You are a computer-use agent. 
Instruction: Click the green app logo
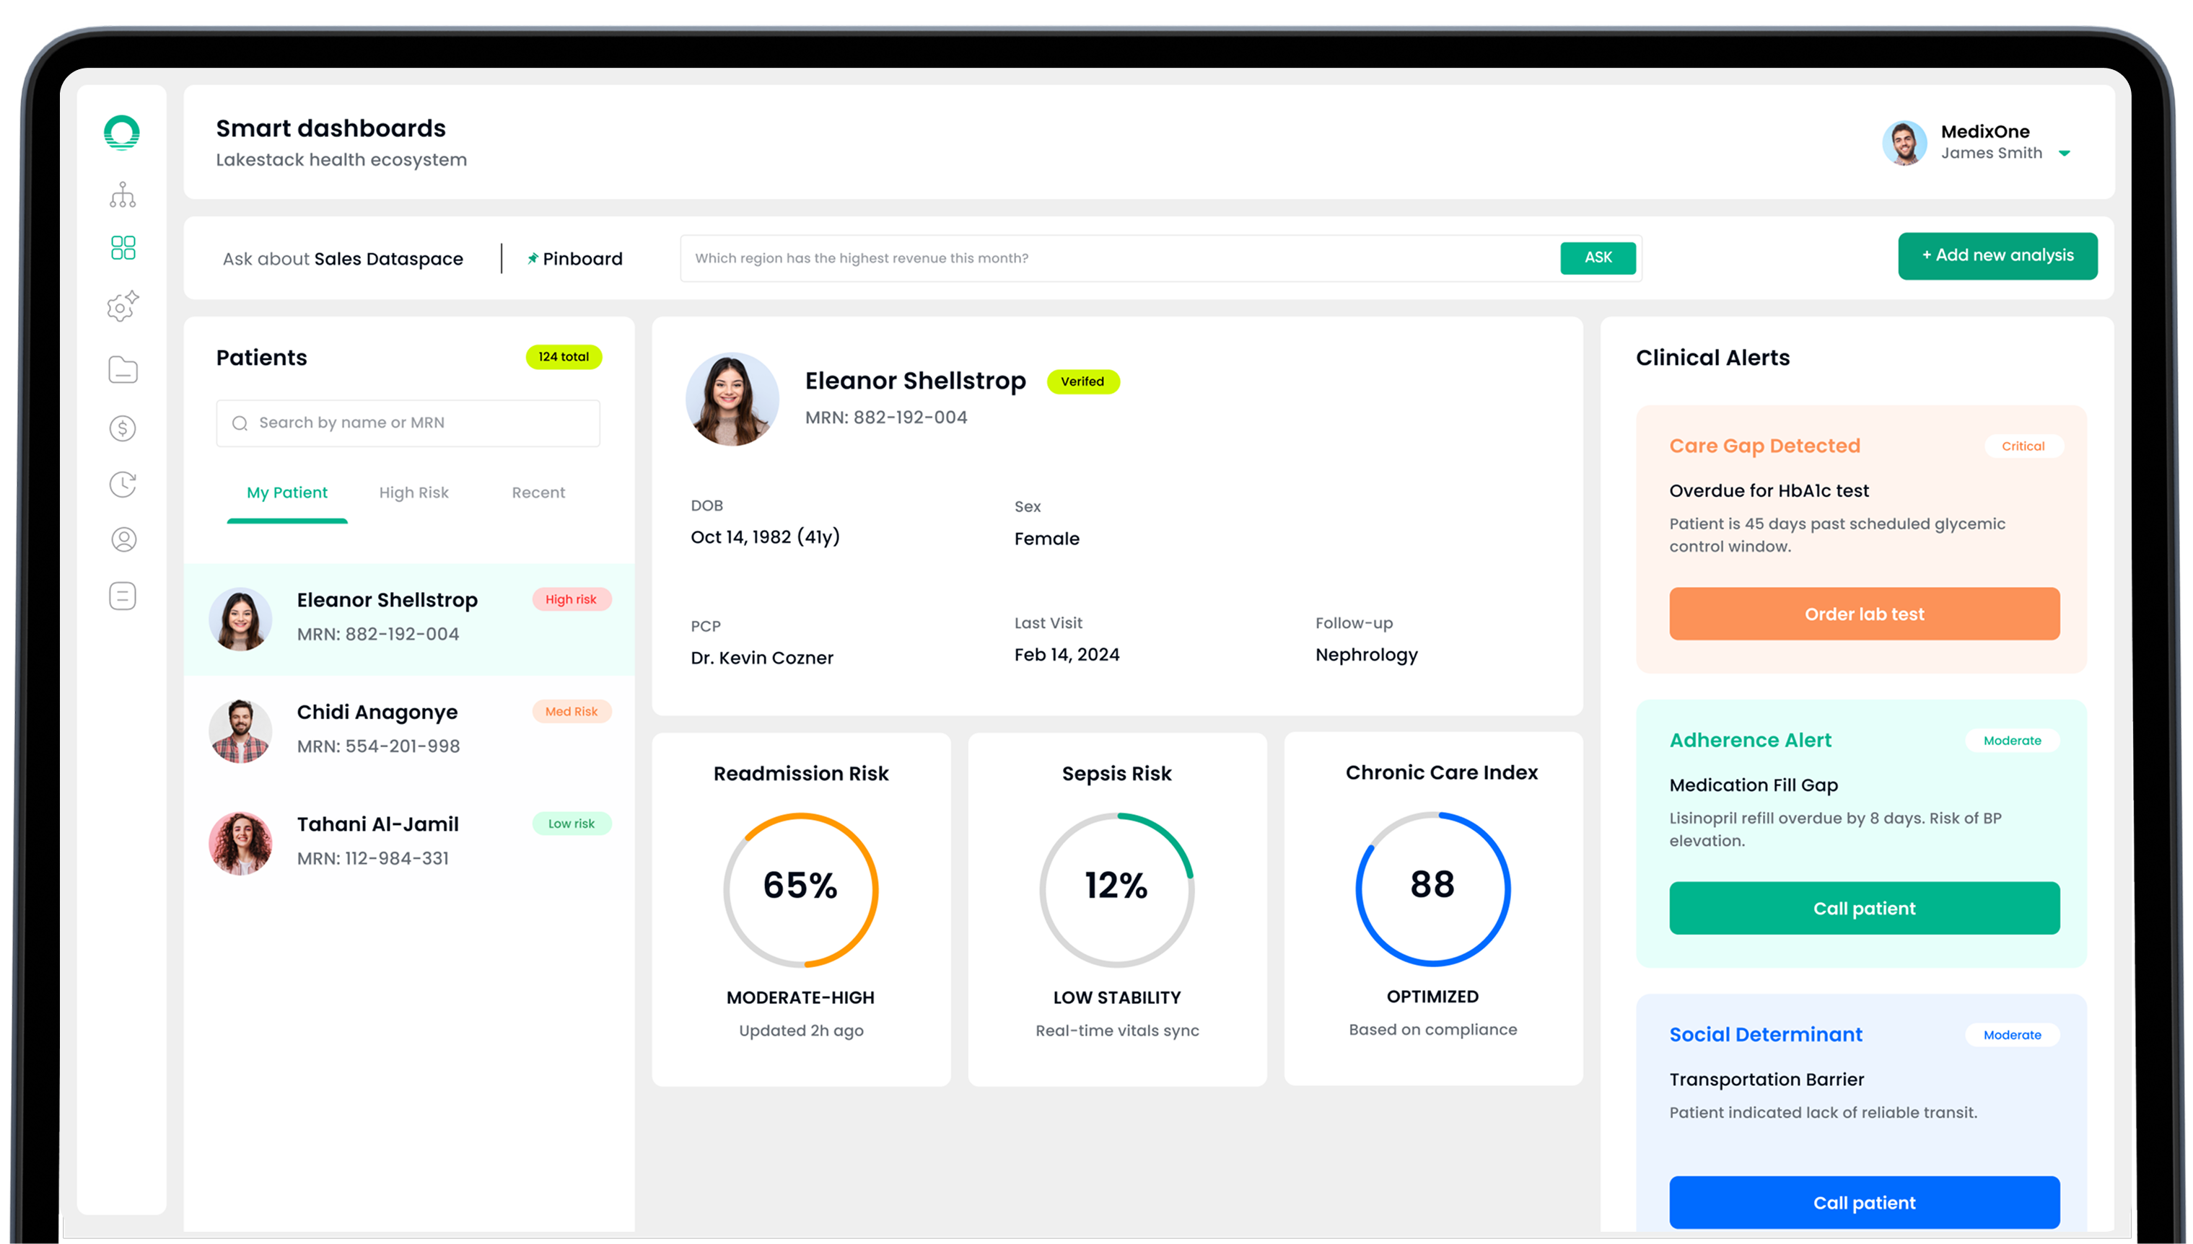point(121,133)
